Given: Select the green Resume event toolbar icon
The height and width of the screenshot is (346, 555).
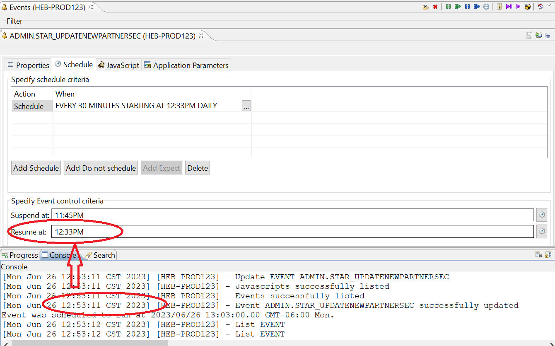Looking at the screenshot, I should pos(458,6).
